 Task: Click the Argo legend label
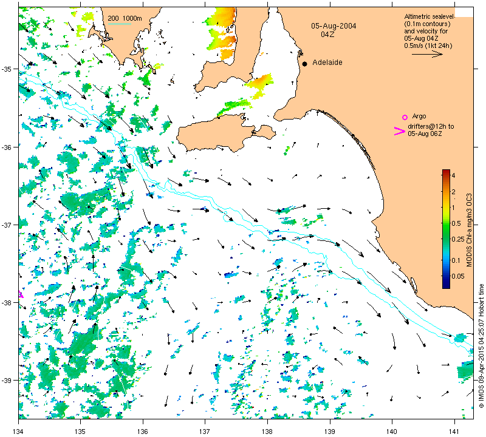(x=419, y=116)
